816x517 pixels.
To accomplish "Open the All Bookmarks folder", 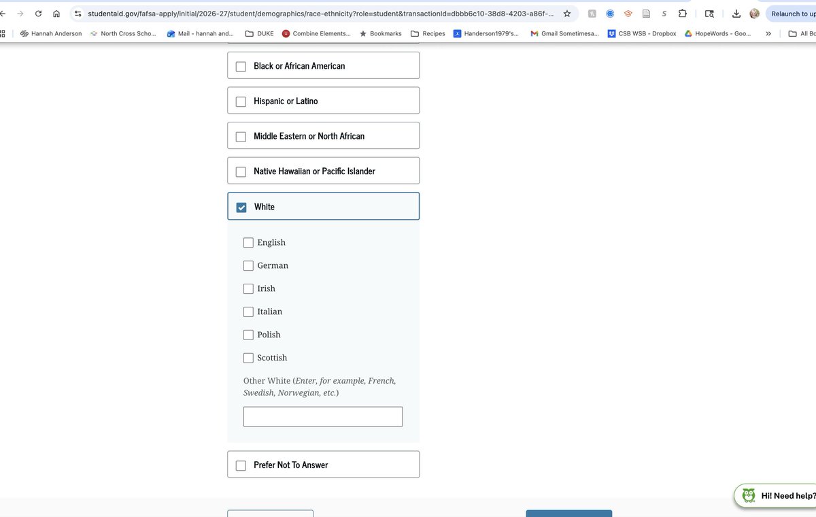I will [802, 33].
